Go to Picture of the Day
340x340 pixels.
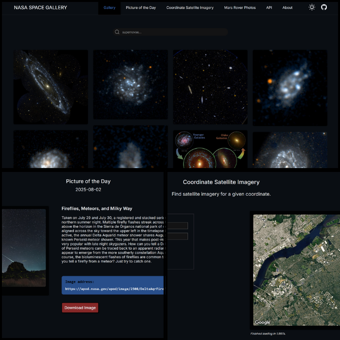coord(141,8)
